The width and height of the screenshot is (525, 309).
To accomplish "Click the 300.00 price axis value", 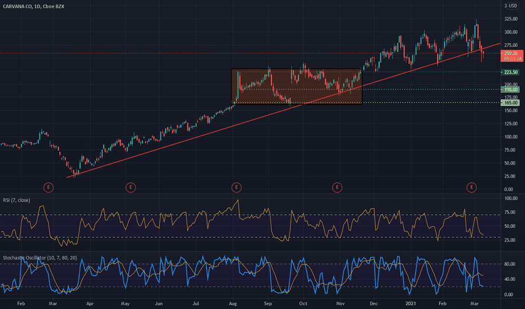I will click(x=511, y=32).
